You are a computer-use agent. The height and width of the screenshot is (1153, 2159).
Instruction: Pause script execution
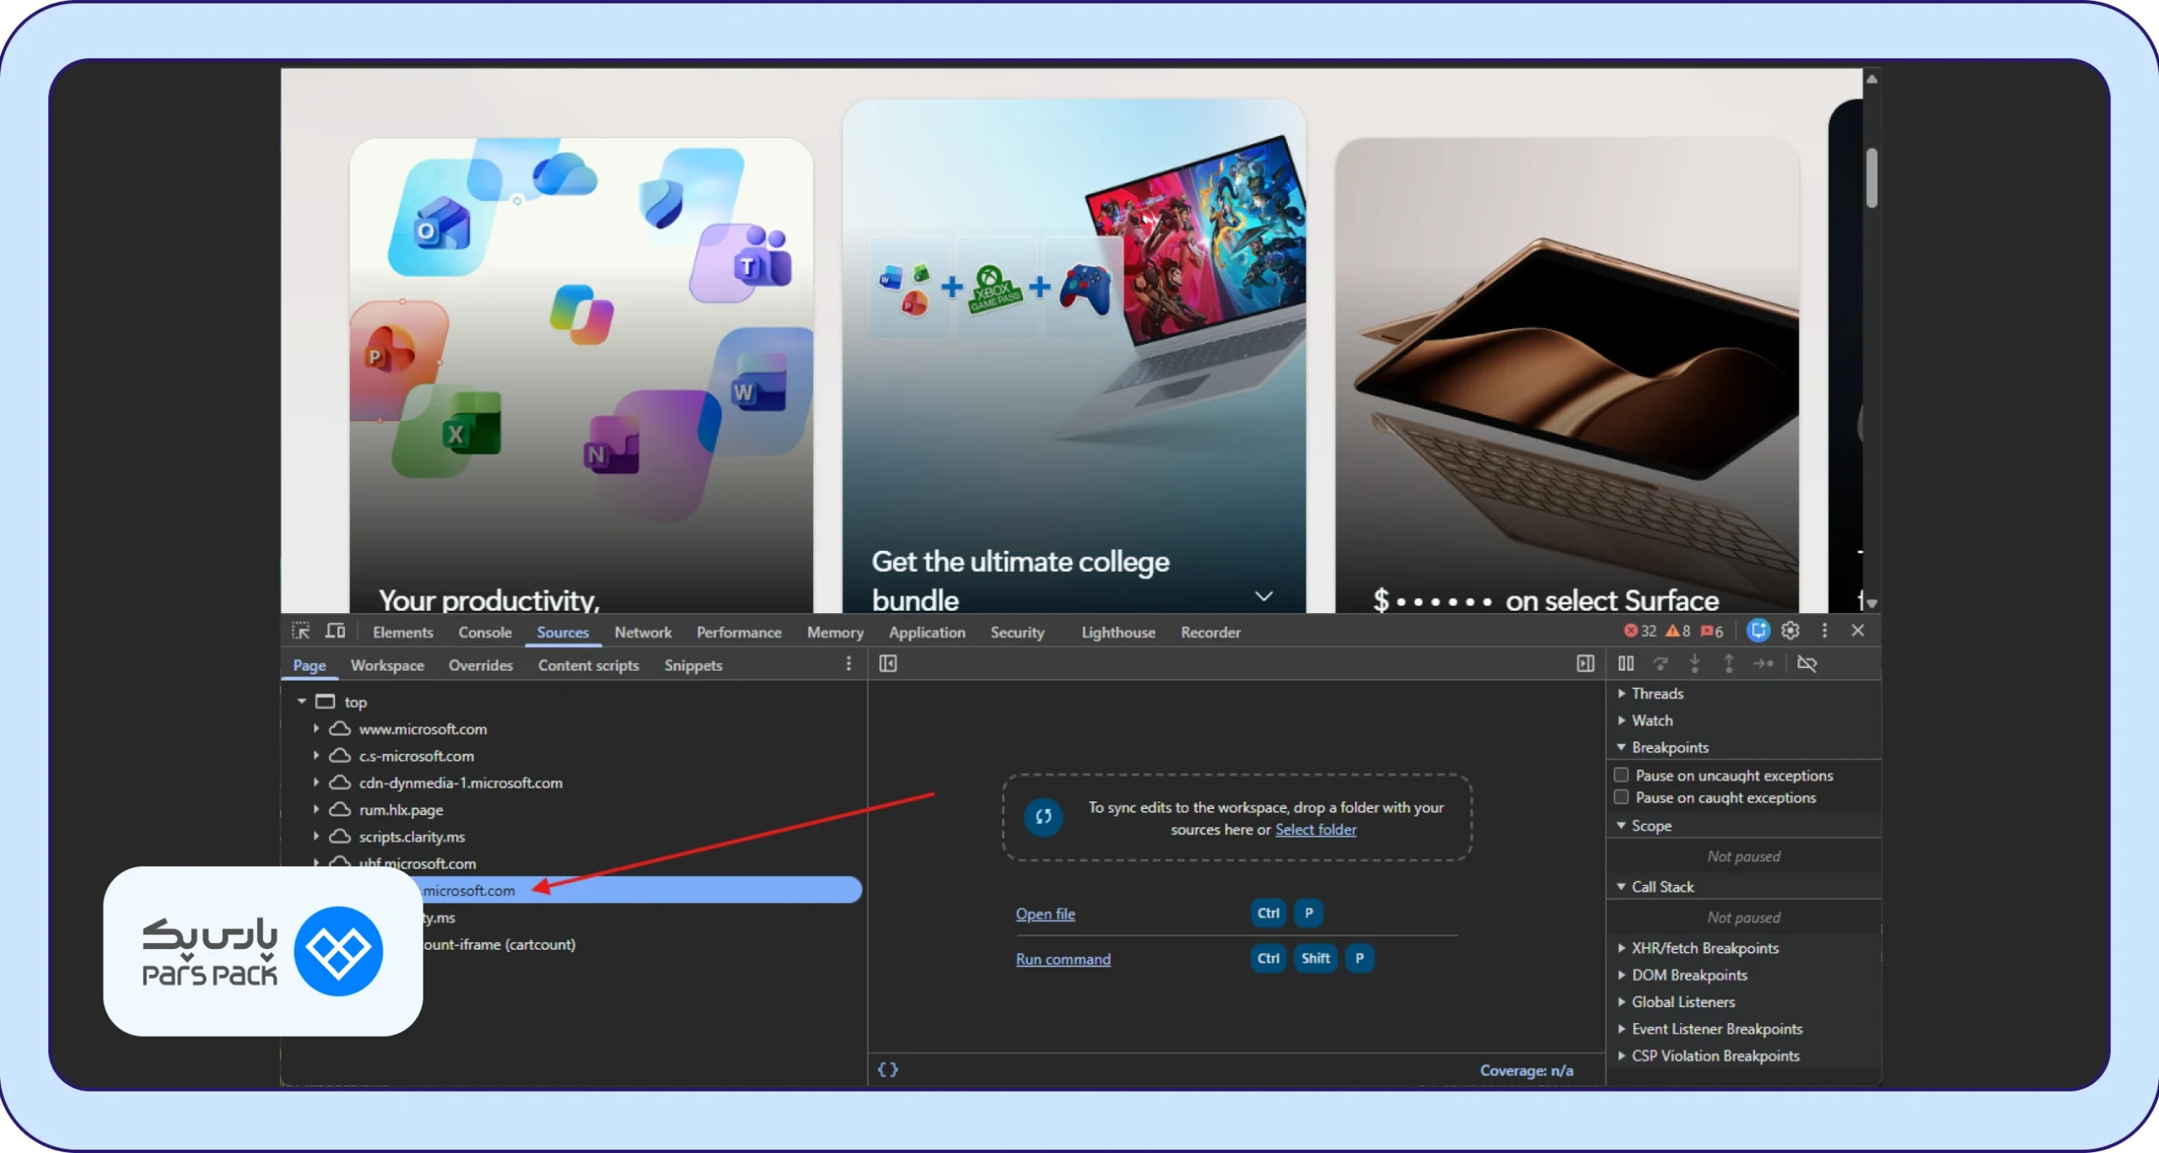1626,664
